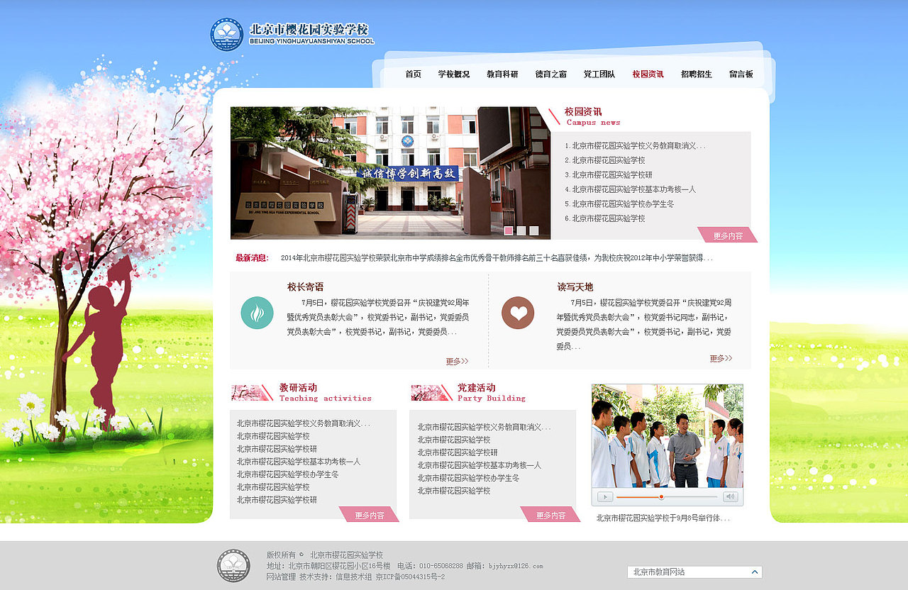The image size is (908, 590).
Task: Play the video with the play button
Action: (x=605, y=496)
